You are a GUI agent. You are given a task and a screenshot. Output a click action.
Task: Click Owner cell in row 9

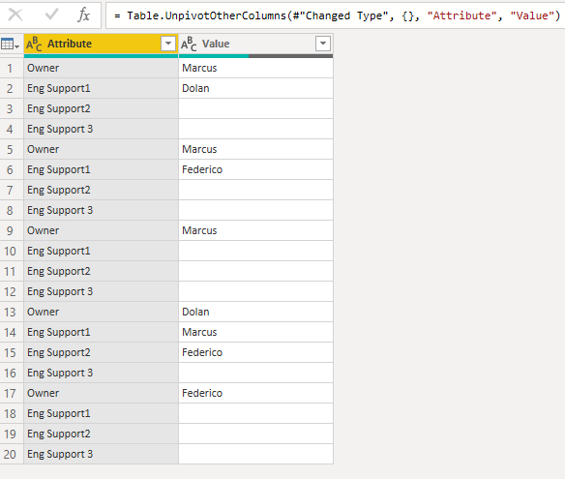(101, 230)
